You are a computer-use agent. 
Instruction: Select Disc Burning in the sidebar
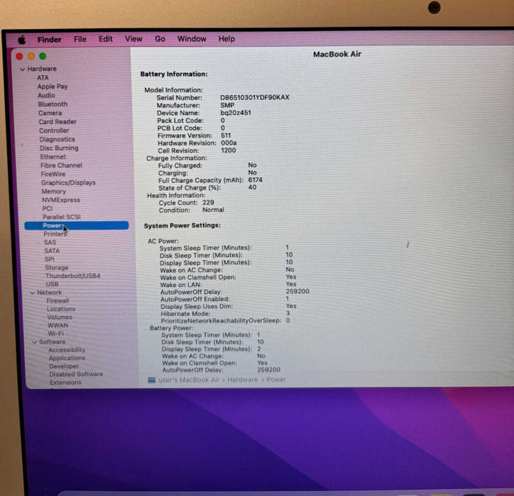tap(59, 148)
